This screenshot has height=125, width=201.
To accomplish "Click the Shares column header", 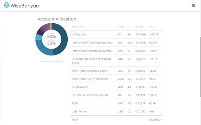I will pos(139,27).
